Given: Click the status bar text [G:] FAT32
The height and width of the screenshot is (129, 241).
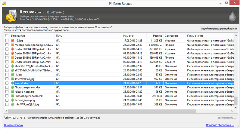Looking at the screenshot, I should click(x=52, y=118).
